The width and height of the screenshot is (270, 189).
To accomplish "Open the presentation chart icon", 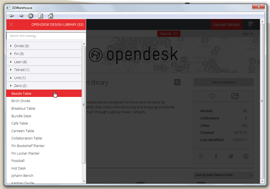I will [x=235, y=96].
